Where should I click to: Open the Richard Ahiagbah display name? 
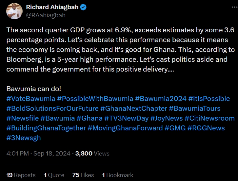click(x=51, y=7)
